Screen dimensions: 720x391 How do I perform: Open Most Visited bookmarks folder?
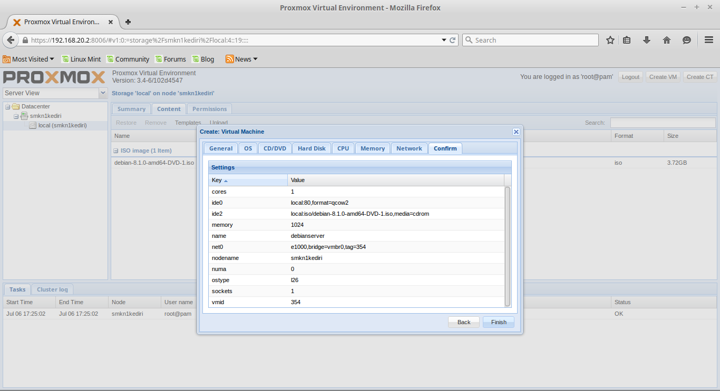coord(28,59)
